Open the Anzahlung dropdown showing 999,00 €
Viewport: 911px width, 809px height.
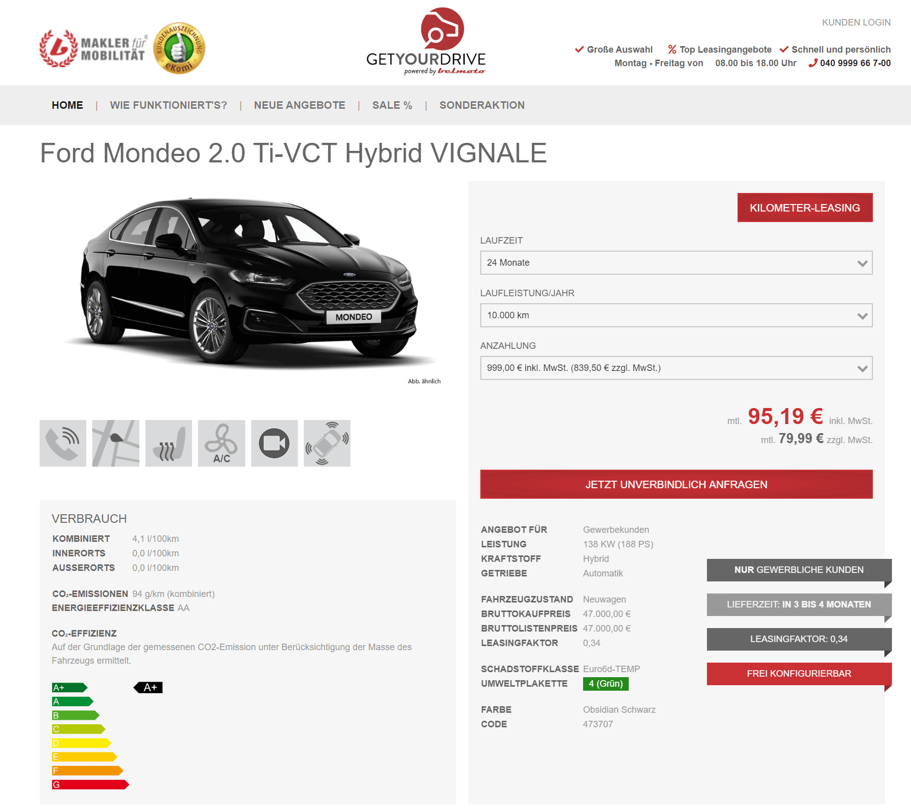pos(676,368)
